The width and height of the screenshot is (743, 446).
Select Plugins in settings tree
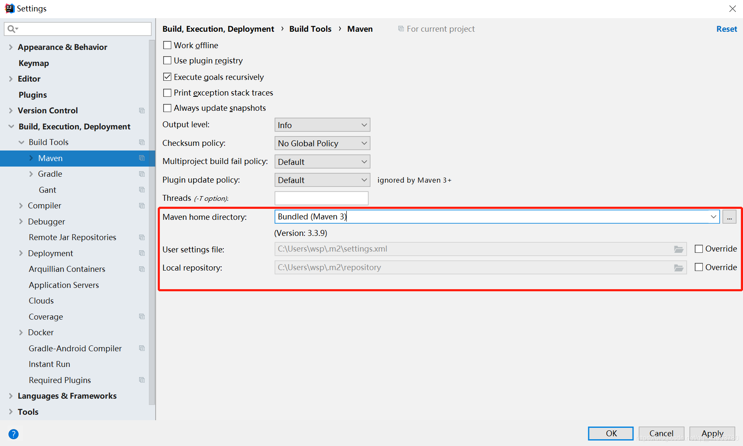click(33, 95)
